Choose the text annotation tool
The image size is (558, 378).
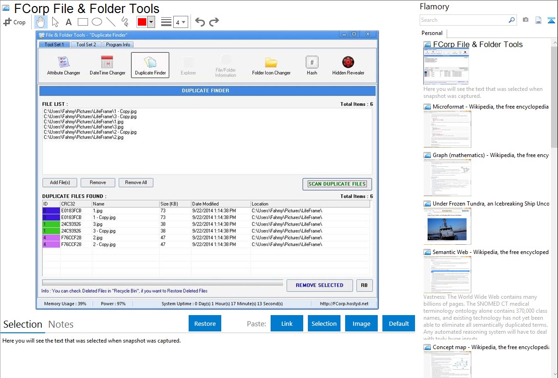[68, 22]
